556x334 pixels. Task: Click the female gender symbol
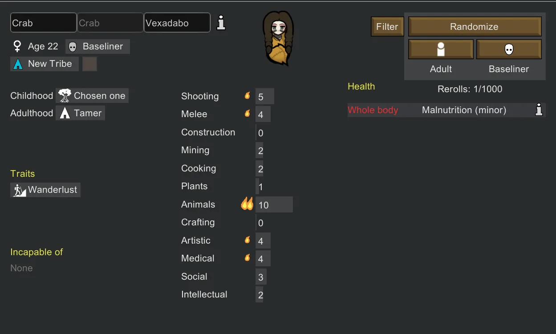click(17, 46)
